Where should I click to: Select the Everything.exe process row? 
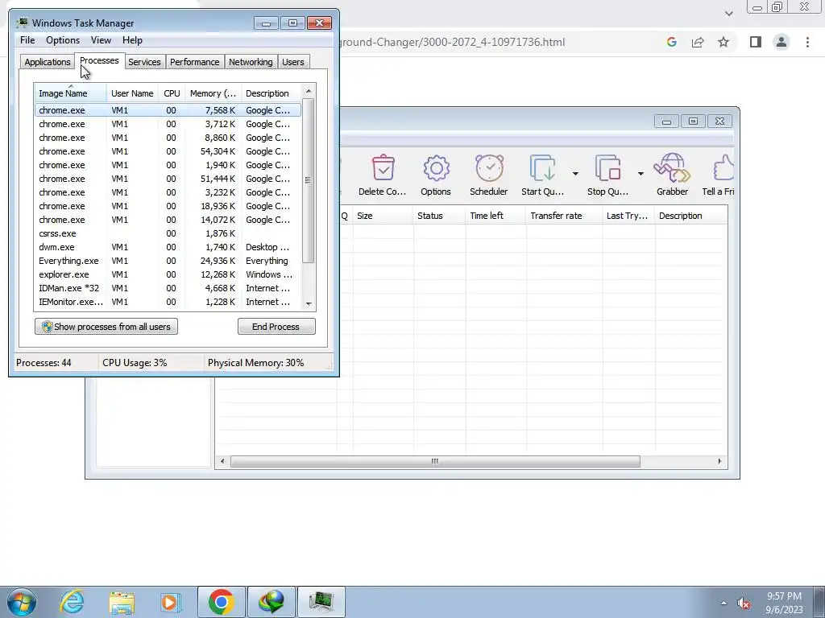click(x=168, y=261)
